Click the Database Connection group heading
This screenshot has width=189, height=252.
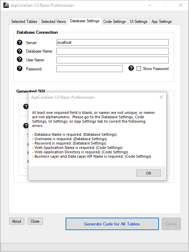(37, 32)
